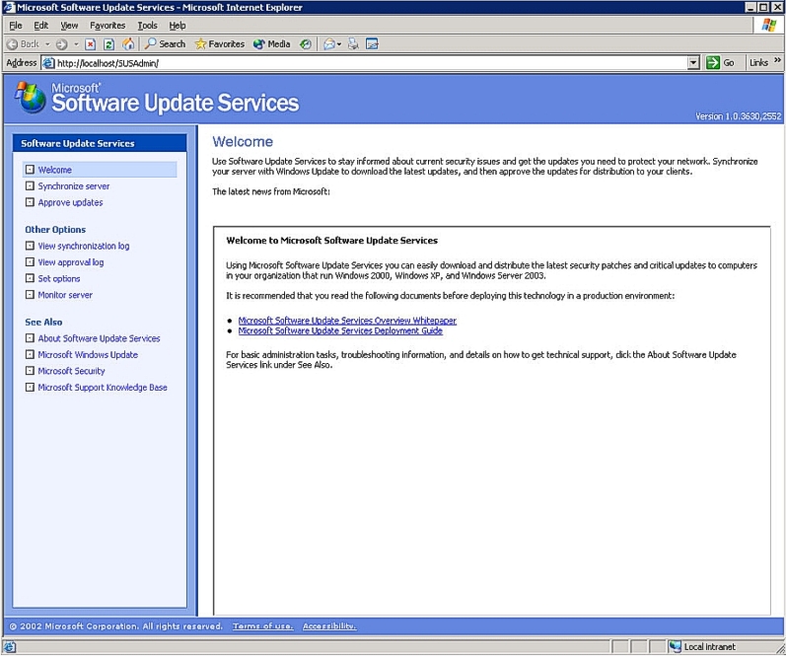The width and height of the screenshot is (786, 657).
Task: Go to the Approve updates link
Action: click(x=70, y=202)
